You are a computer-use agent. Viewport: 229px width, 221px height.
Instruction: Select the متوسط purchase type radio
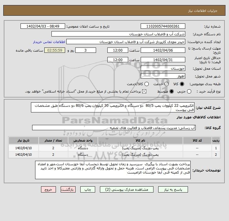[172, 91]
